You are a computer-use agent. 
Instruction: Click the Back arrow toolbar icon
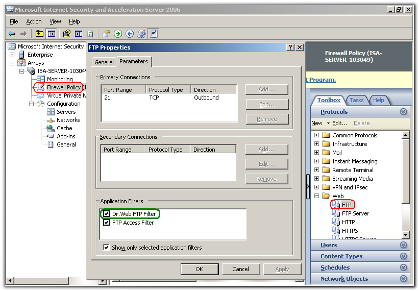12,34
